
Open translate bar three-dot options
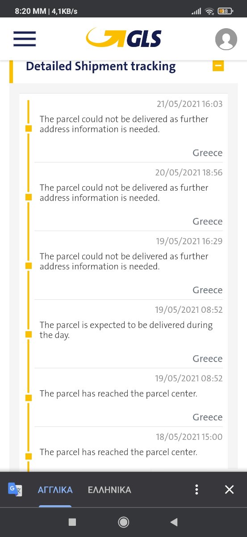pos(197,490)
